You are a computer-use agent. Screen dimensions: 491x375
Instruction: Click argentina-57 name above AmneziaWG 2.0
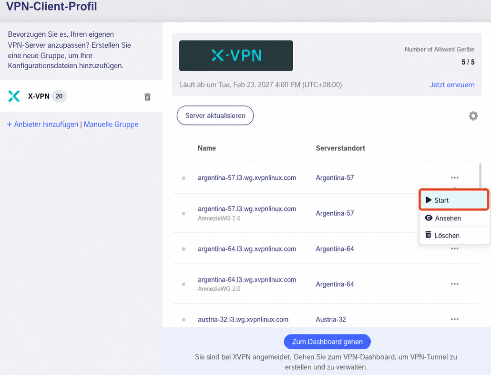tap(247, 208)
